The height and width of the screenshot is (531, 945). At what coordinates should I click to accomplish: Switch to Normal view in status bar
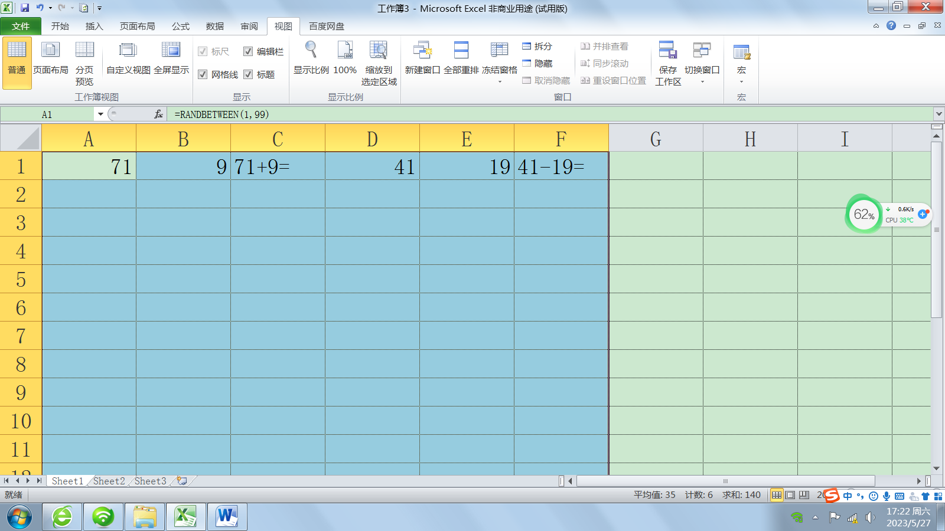click(777, 495)
